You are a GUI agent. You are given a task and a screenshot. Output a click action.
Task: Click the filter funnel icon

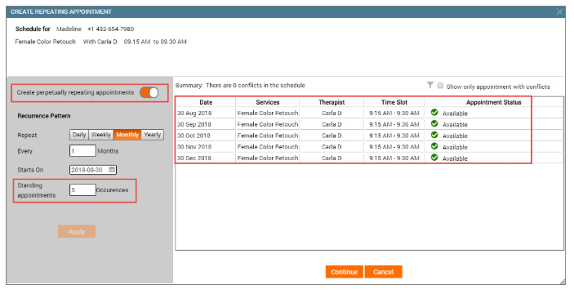tap(430, 85)
